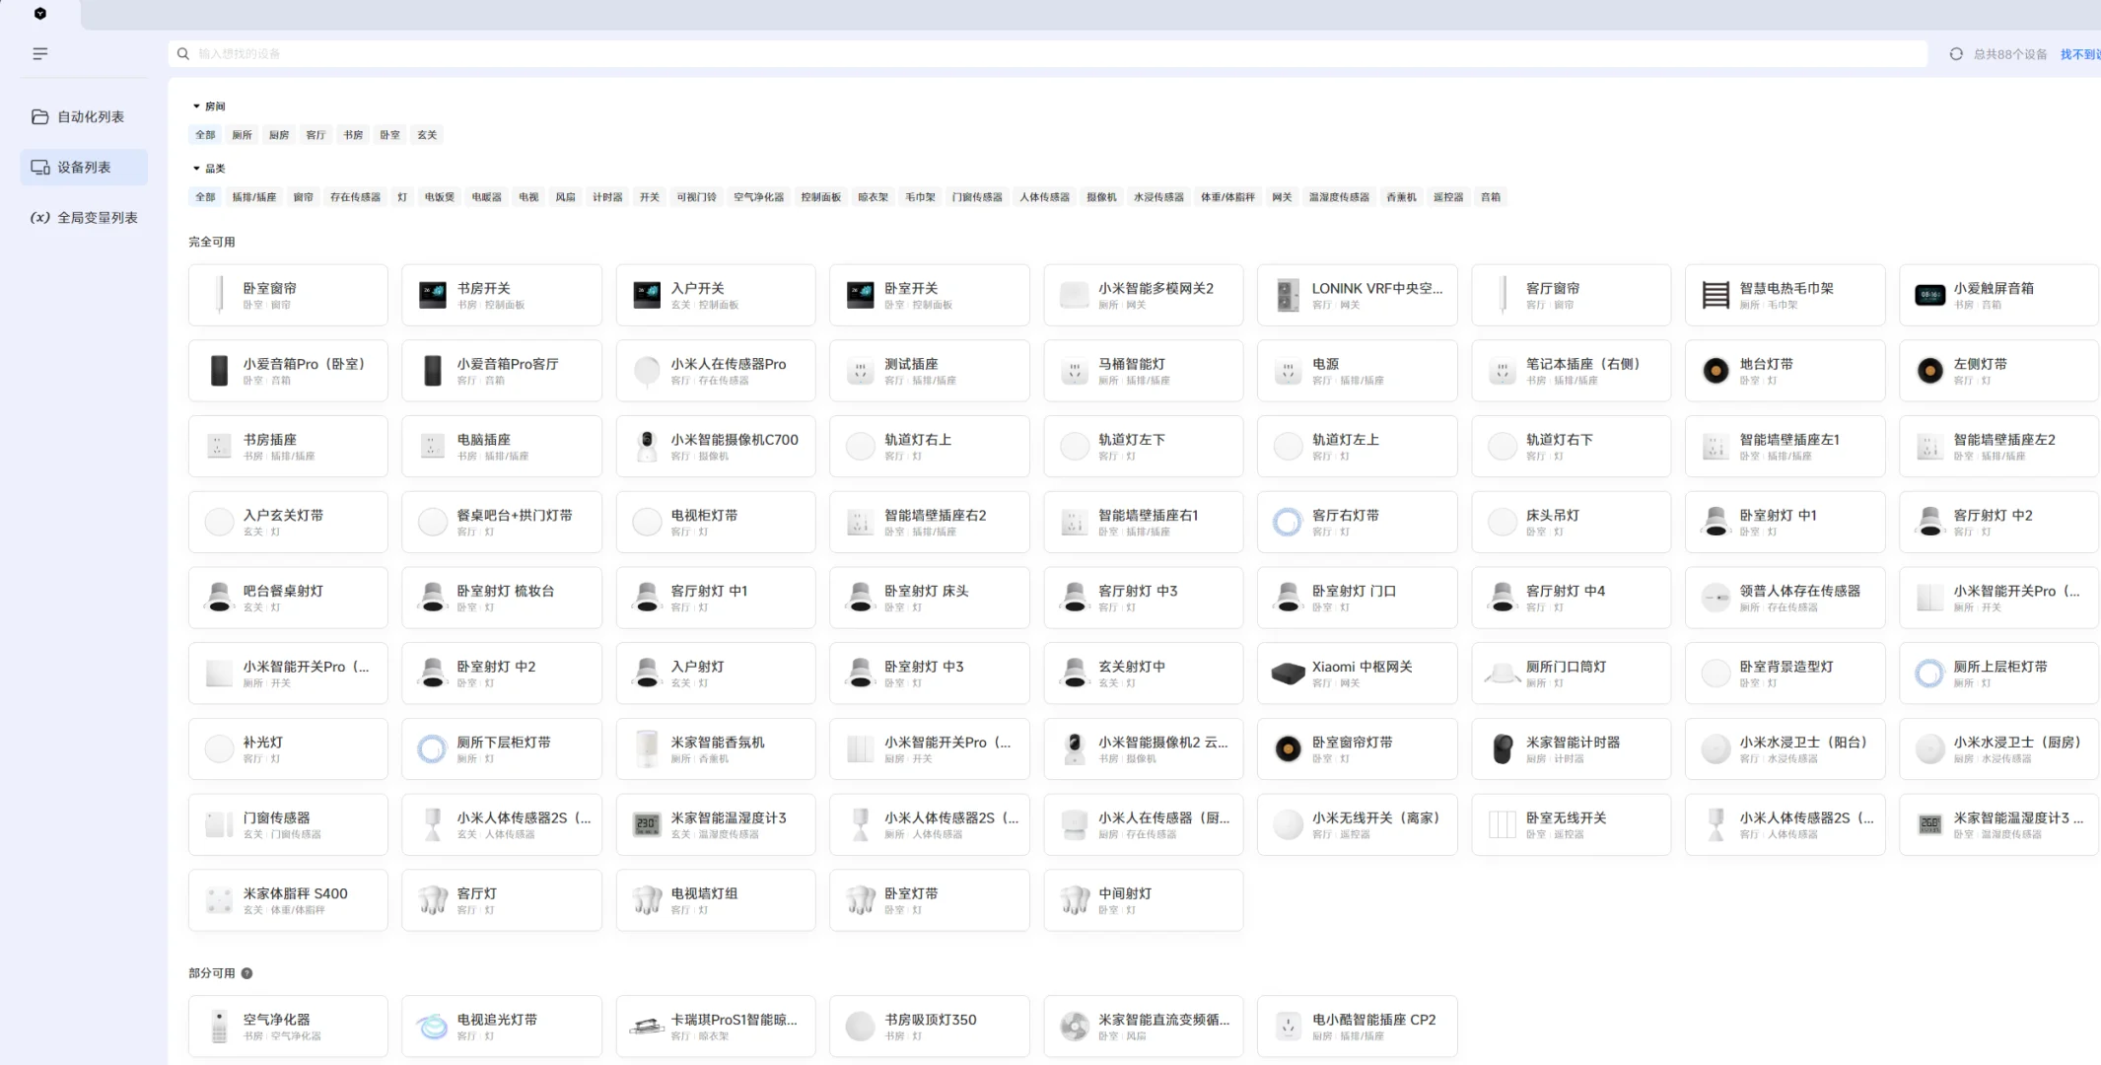Select the 摄像机 category filter chip
Screen dimensions: 2101x1065
(1100, 197)
